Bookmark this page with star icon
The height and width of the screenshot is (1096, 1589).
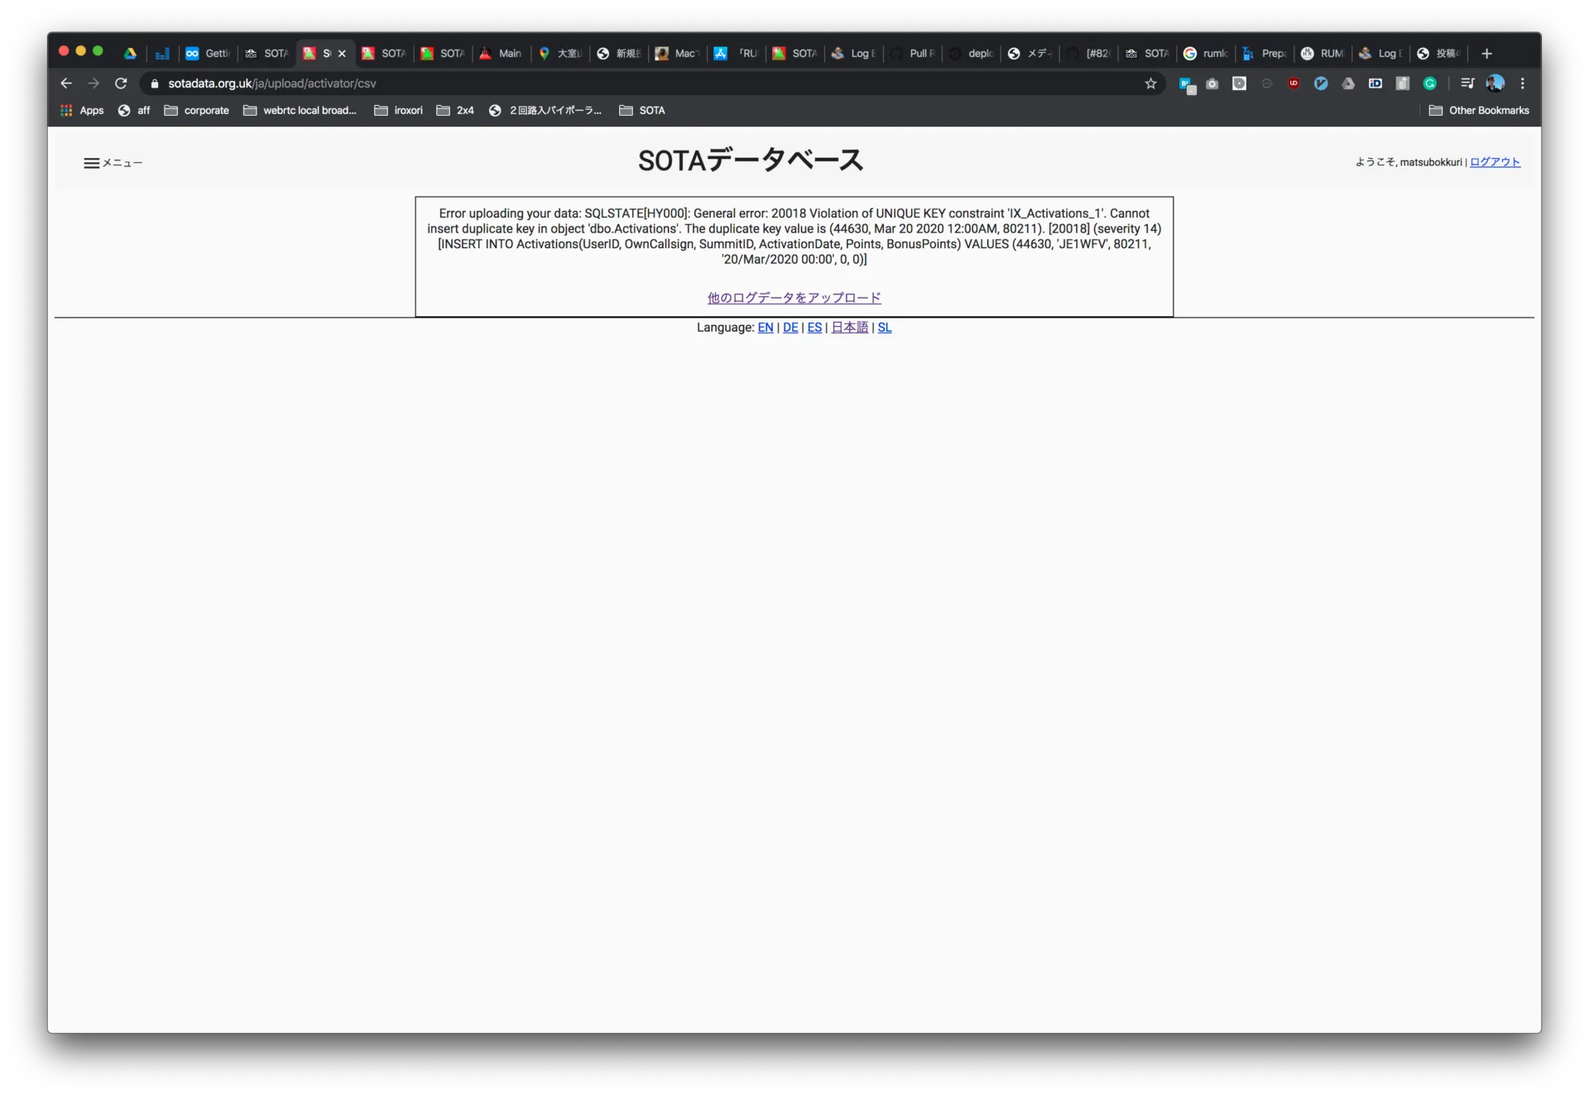[x=1150, y=84]
